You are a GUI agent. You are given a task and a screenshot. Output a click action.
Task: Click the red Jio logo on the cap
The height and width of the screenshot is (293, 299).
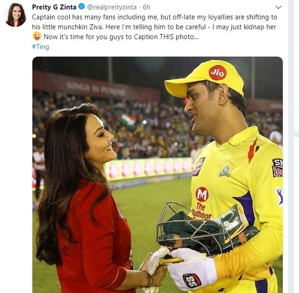click(x=218, y=72)
